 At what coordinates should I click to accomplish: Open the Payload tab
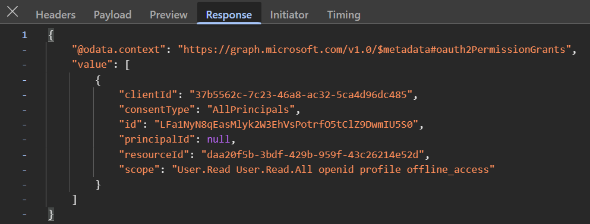point(112,15)
